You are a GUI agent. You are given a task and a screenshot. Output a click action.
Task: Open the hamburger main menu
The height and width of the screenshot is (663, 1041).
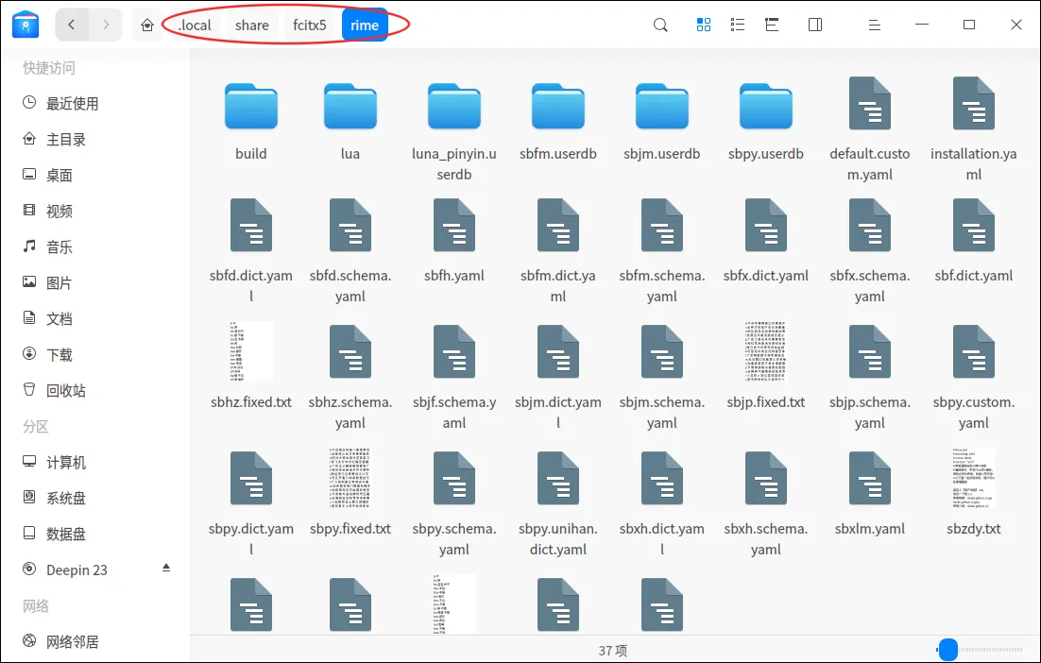(x=875, y=25)
